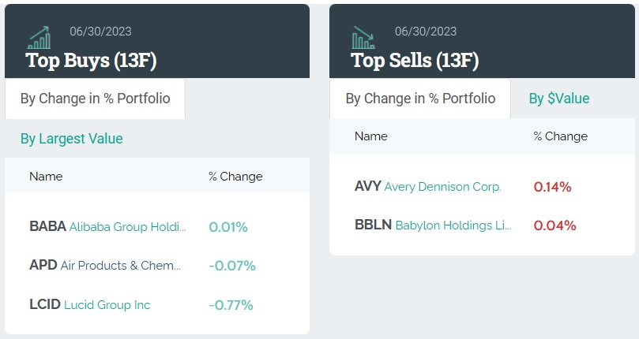Select Top Buys 'By Change in % Portfolio' tab
Image resolution: width=639 pixels, height=339 pixels.
click(x=95, y=99)
